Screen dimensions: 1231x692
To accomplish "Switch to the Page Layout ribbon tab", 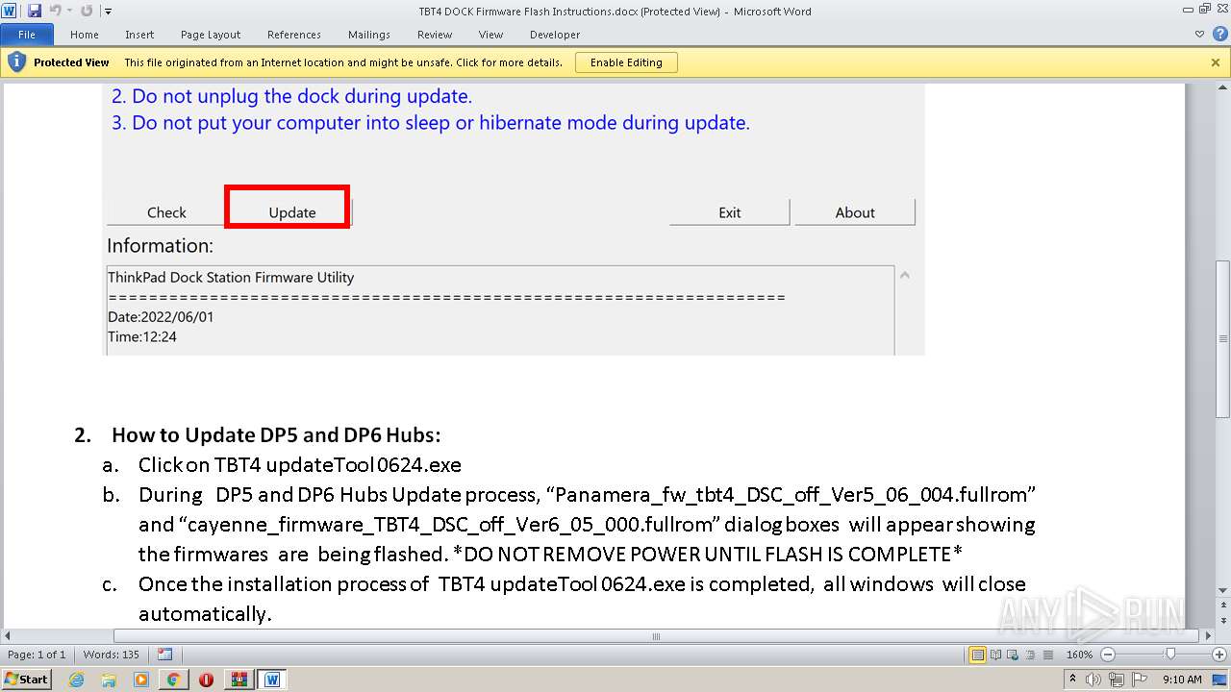I will click(211, 35).
